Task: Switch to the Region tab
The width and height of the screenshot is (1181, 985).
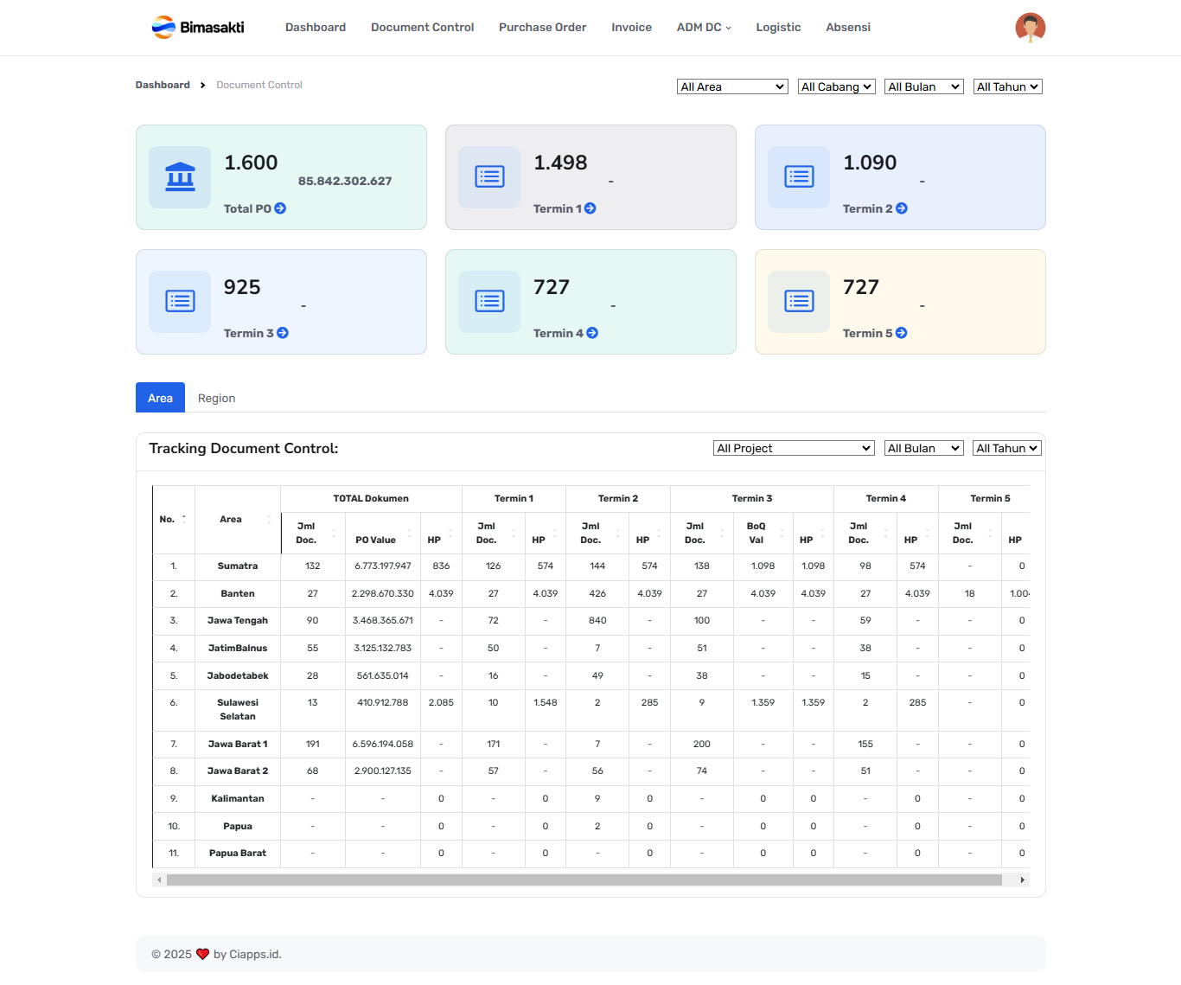Action: pyautogui.click(x=216, y=398)
